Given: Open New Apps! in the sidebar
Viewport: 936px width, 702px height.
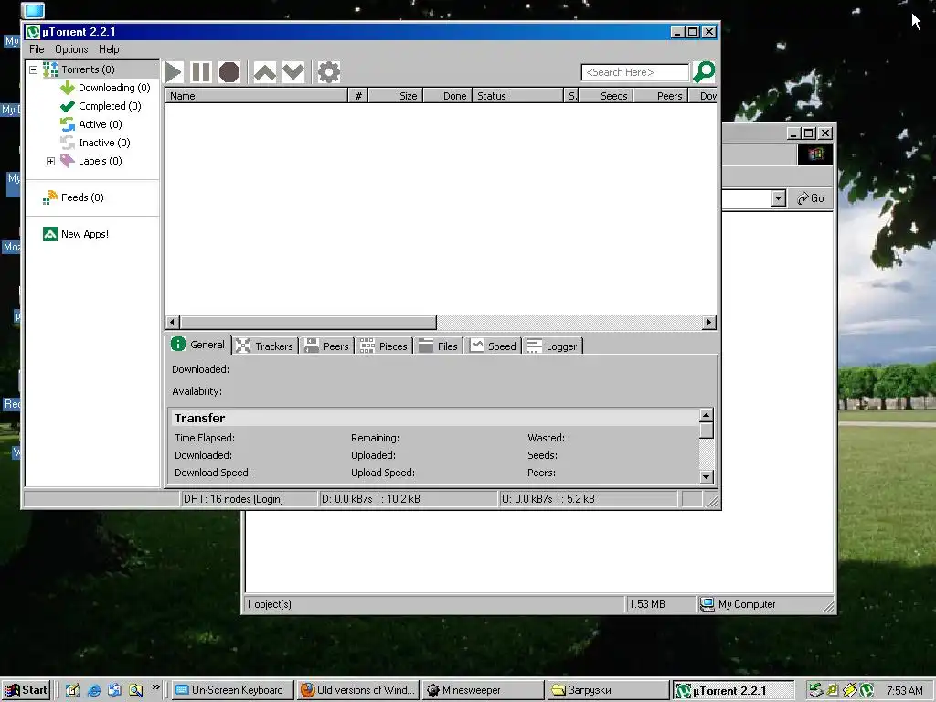Looking at the screenshot, I should (76, 234).
